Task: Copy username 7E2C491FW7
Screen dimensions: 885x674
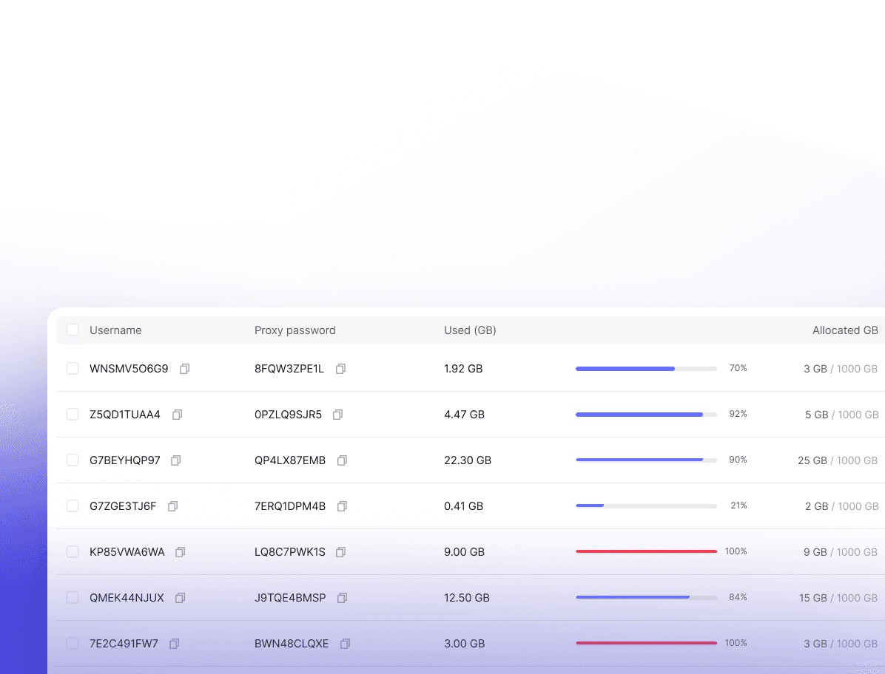Action: pos(175,644)
